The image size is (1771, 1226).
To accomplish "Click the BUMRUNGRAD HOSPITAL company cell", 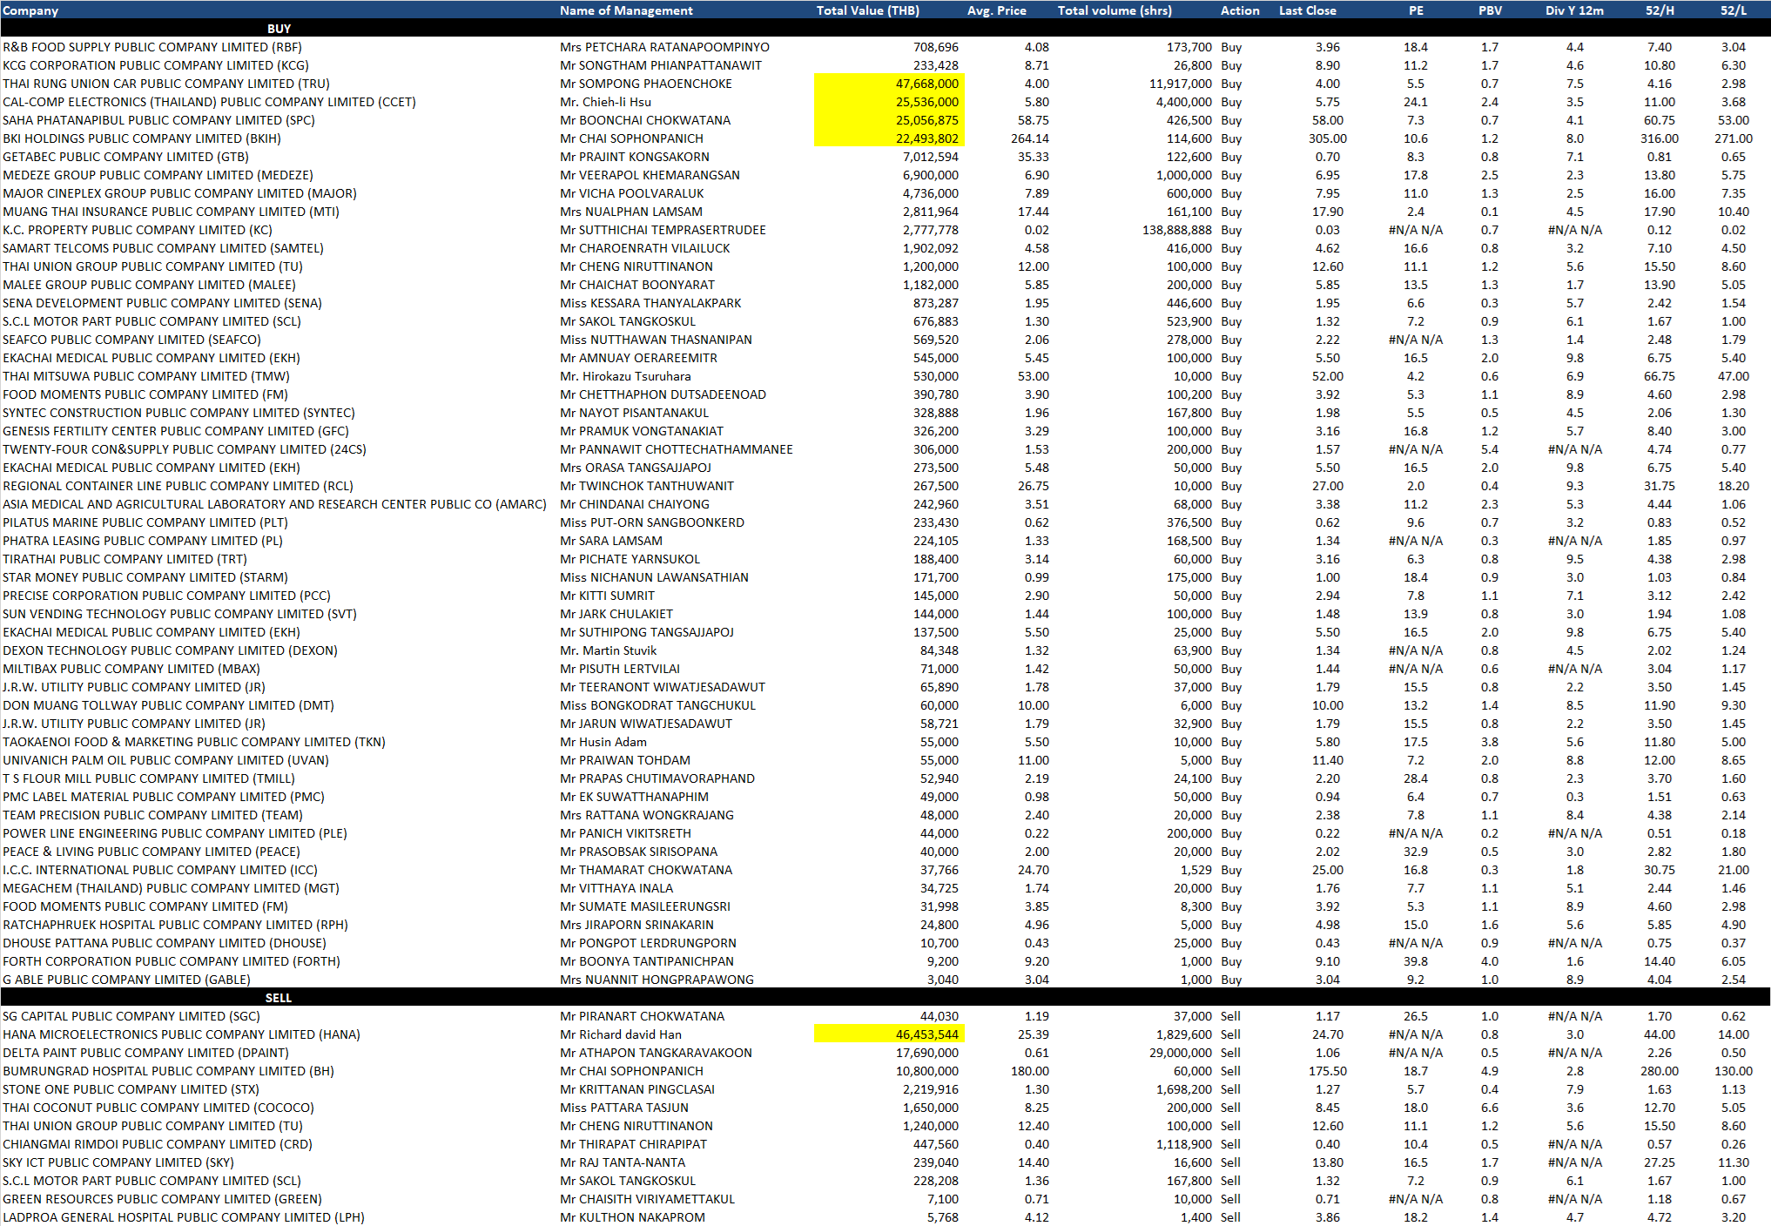I will 168,1071.
